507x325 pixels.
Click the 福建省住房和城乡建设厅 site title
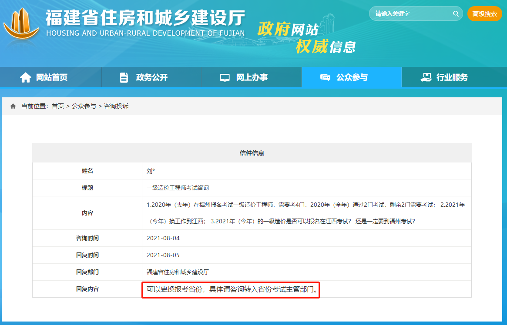[144, 18]
